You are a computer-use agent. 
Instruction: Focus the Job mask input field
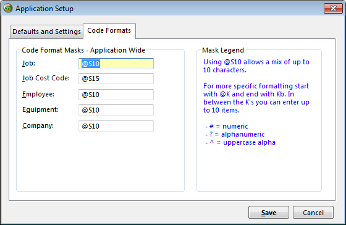[x=116, y=64]
